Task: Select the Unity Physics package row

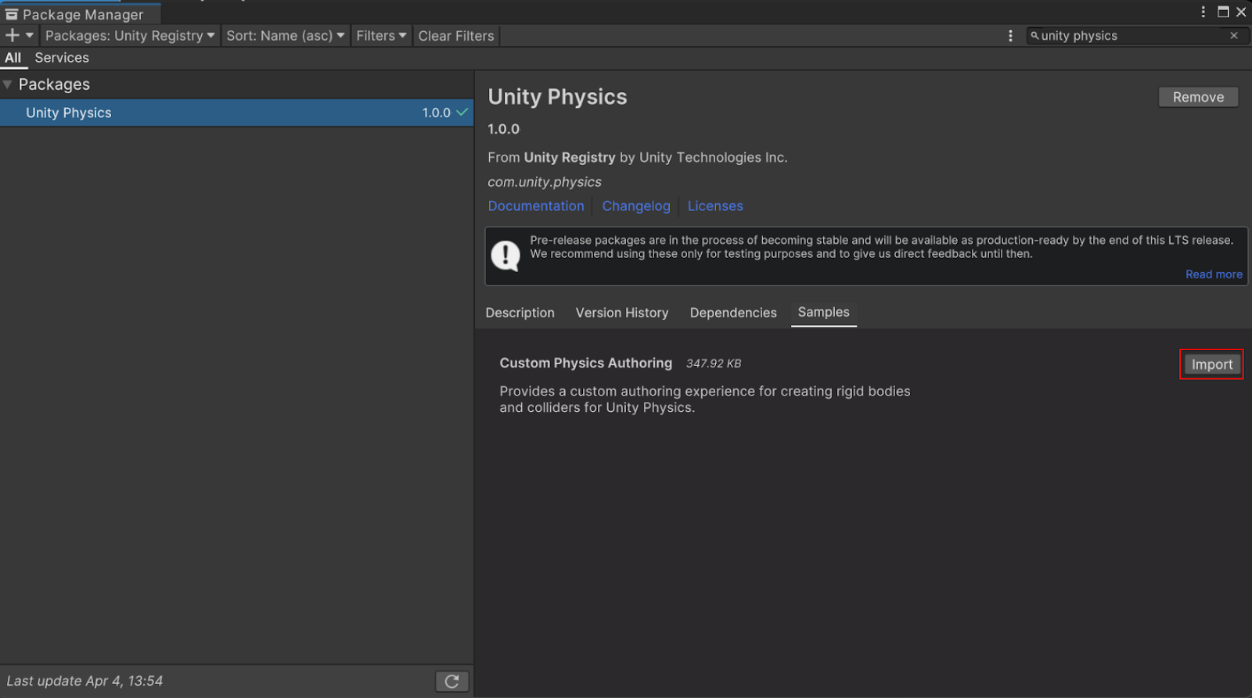Action: coord(236,113)
